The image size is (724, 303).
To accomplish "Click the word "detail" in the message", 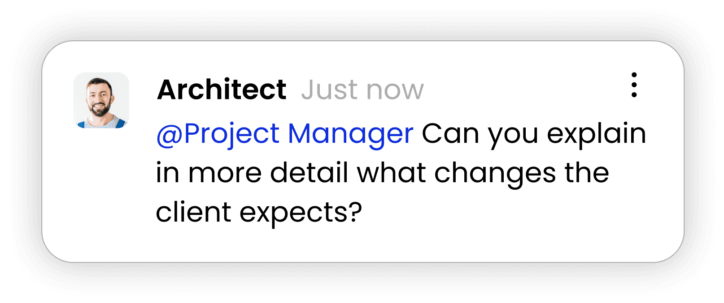I will (x=309, y=173).
